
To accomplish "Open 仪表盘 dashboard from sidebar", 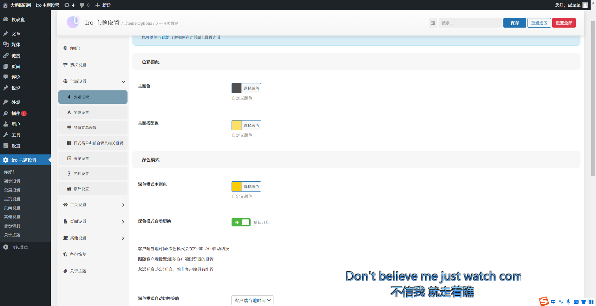I will [x=18, y=20].
